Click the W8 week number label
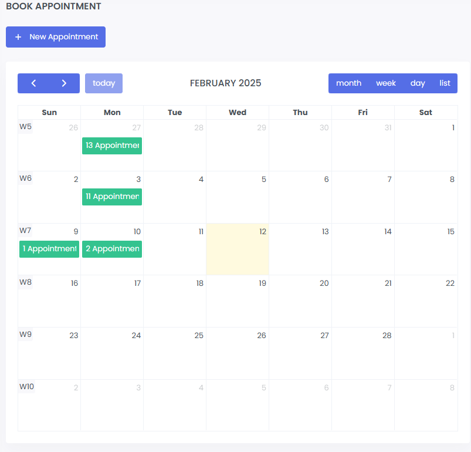The width and height of the screenshot is (471, 452). [x=25, y=282]
